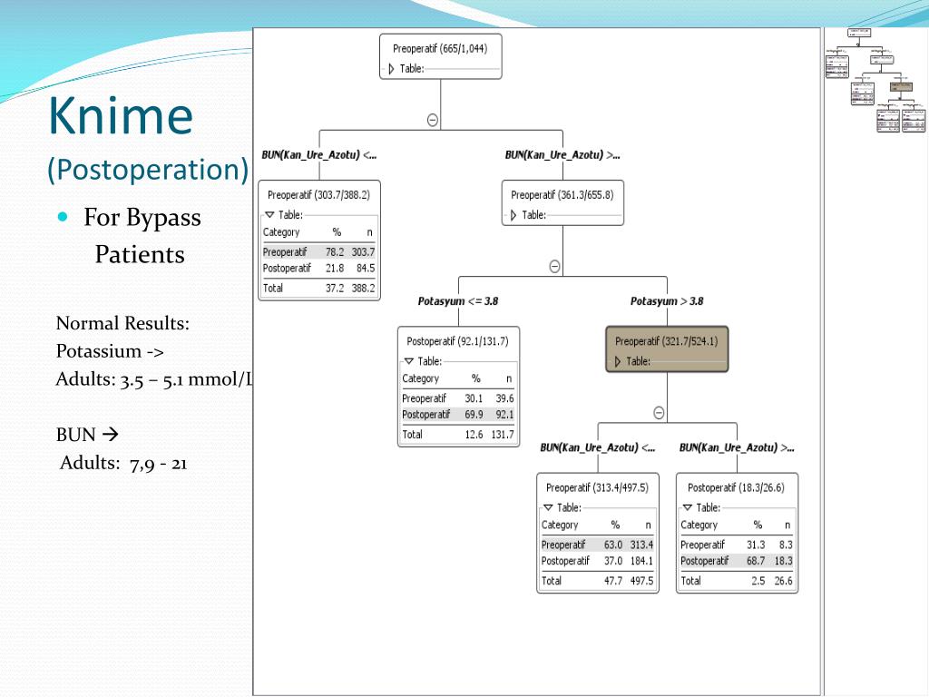Collapse branch below Preoperatif (321.7/524.1) node
This screenshot has height=697, width=929.
(x=659, y=413)
